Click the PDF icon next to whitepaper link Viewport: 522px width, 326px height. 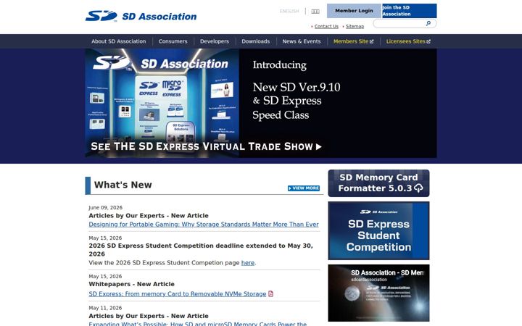270,293
